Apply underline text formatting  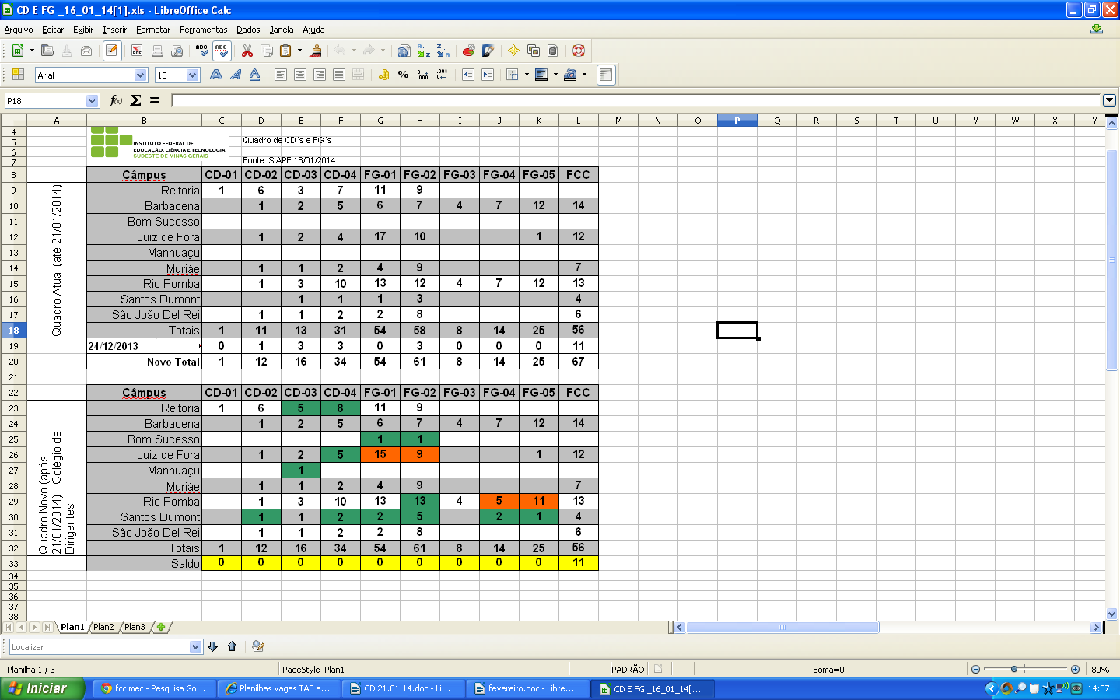(254, 75)
